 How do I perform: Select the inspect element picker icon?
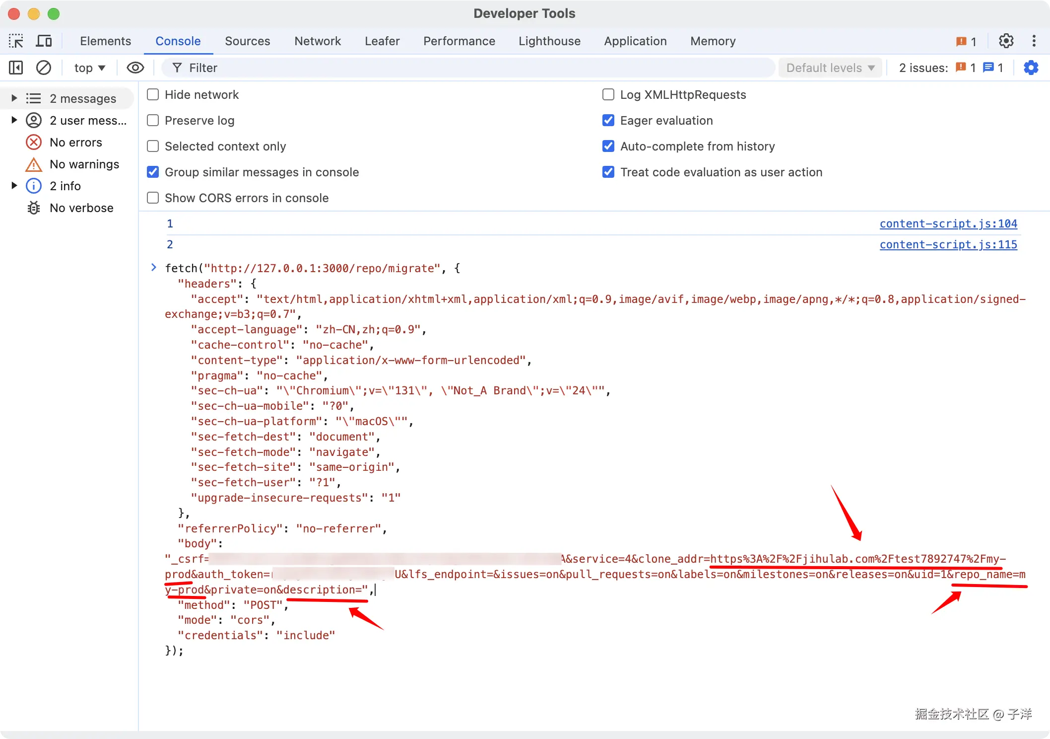point(16,41)
